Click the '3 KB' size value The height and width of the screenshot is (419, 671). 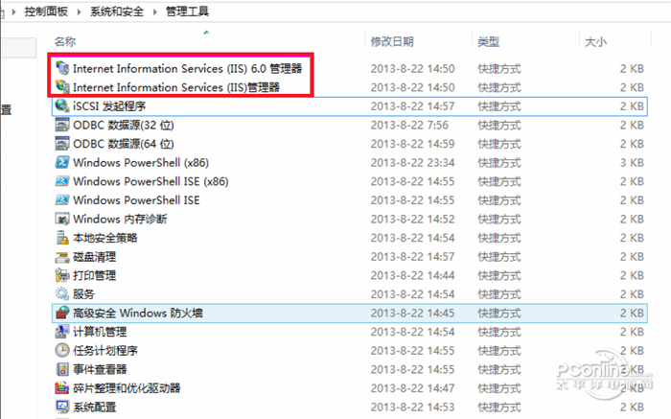632,163
